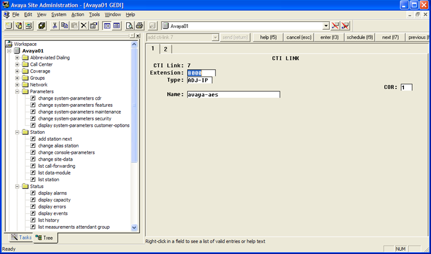Expand the Abbreviated Dialing folder
Image resolution: width=431 pixels, height=254 pixels.
click(x=17, y=58)
